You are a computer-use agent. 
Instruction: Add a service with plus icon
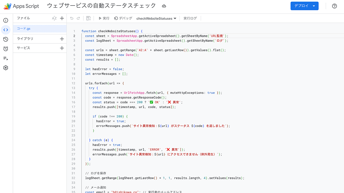pos(62,48)
